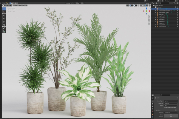Collapse the Collection tree arrow
Screen dimensions: 179x119
pos(154,7)
